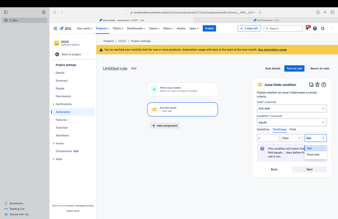Duplicate the Issue fields condition component

tap(311, 85)
